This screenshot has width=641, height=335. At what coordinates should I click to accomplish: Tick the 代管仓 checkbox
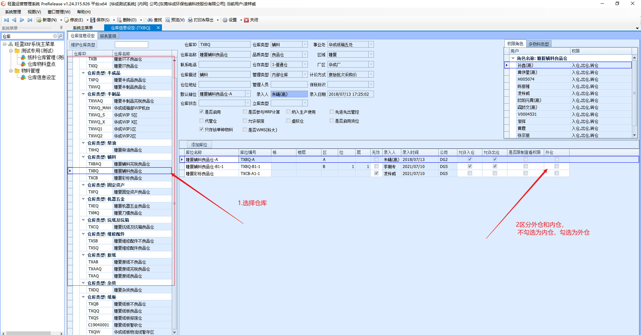(x=201, y=121)
